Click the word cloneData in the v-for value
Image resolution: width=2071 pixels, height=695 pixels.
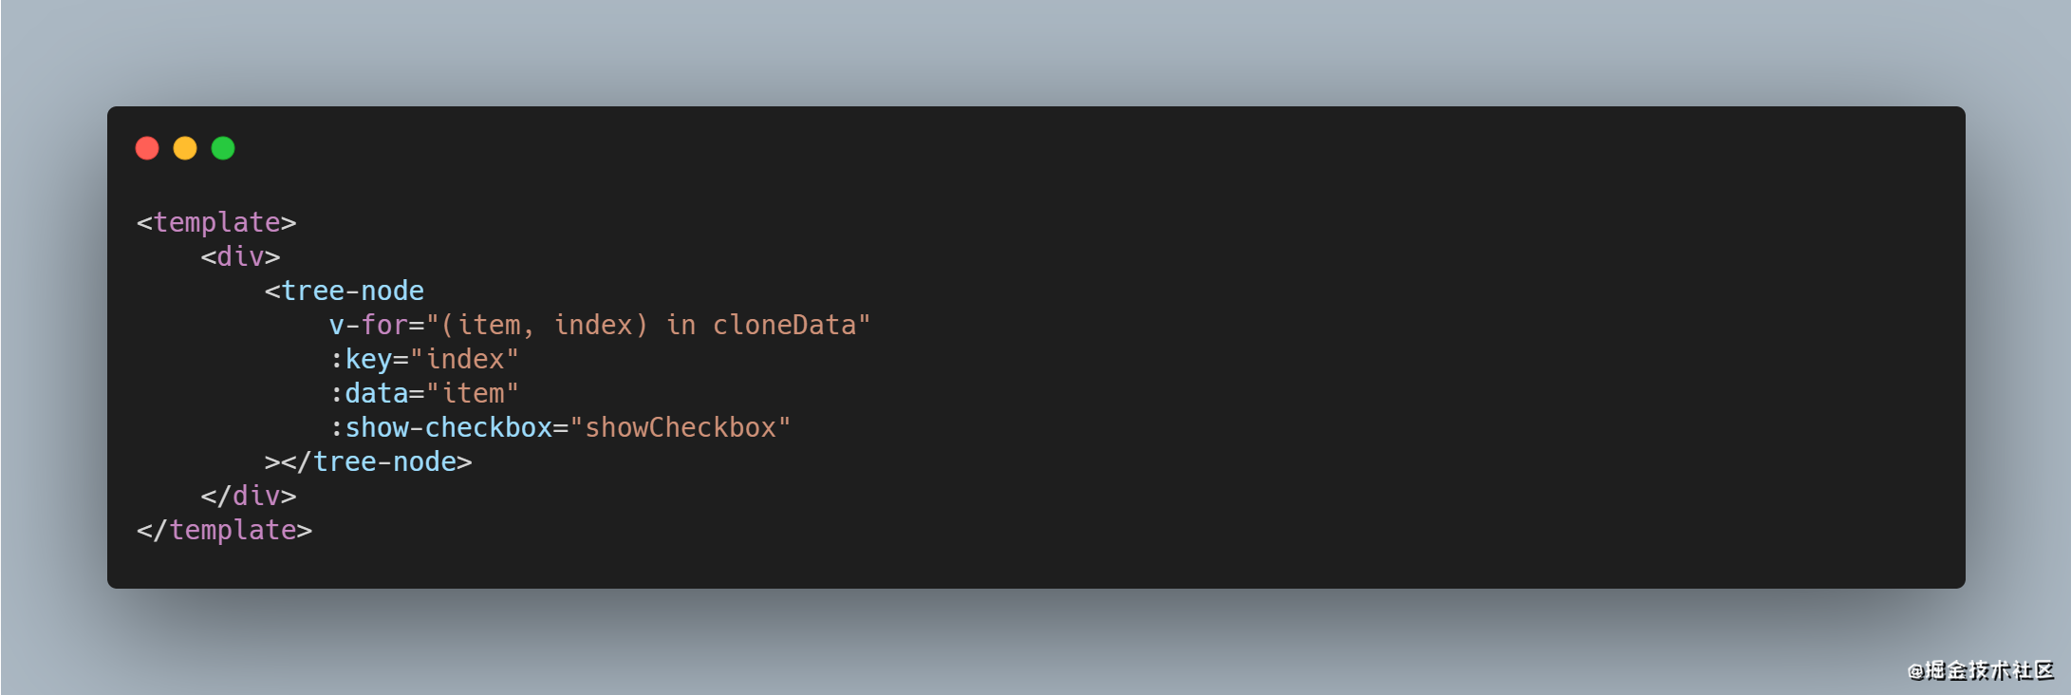(784, 325)
